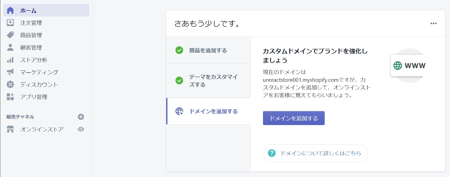View online store via eye icon

coord(81,129)
